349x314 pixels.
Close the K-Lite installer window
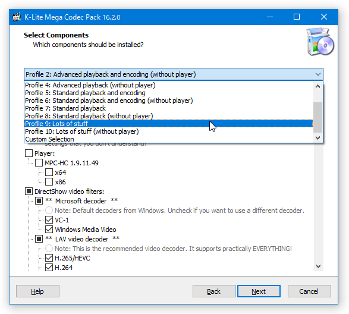click(324, 17)
